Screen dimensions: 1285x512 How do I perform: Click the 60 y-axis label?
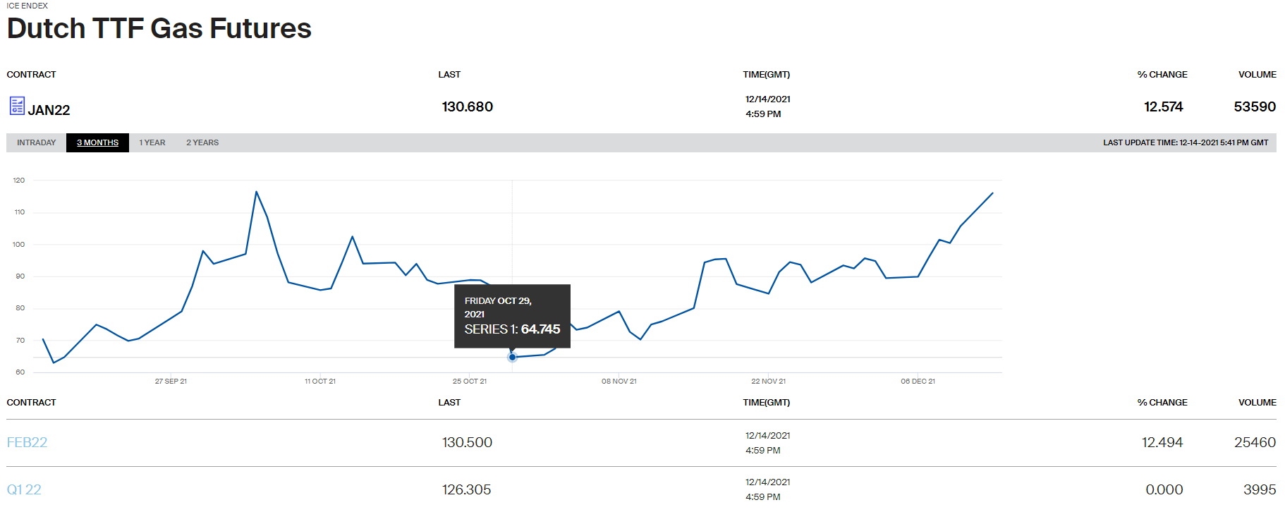coord(20,372)
